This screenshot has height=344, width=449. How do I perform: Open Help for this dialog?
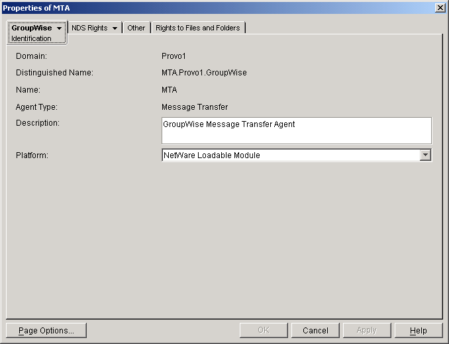tap(419, 330)
